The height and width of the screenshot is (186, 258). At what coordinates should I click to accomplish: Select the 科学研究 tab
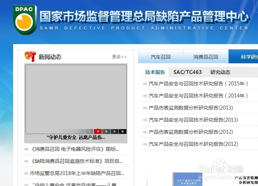(x=243, y=57)
